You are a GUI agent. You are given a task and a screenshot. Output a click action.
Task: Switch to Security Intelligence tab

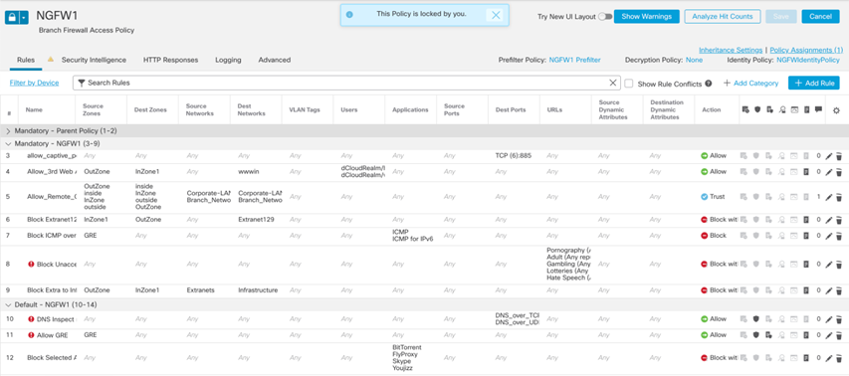coord(94,60)
